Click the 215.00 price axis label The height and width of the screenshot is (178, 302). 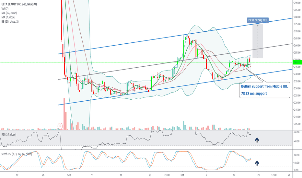297,110
